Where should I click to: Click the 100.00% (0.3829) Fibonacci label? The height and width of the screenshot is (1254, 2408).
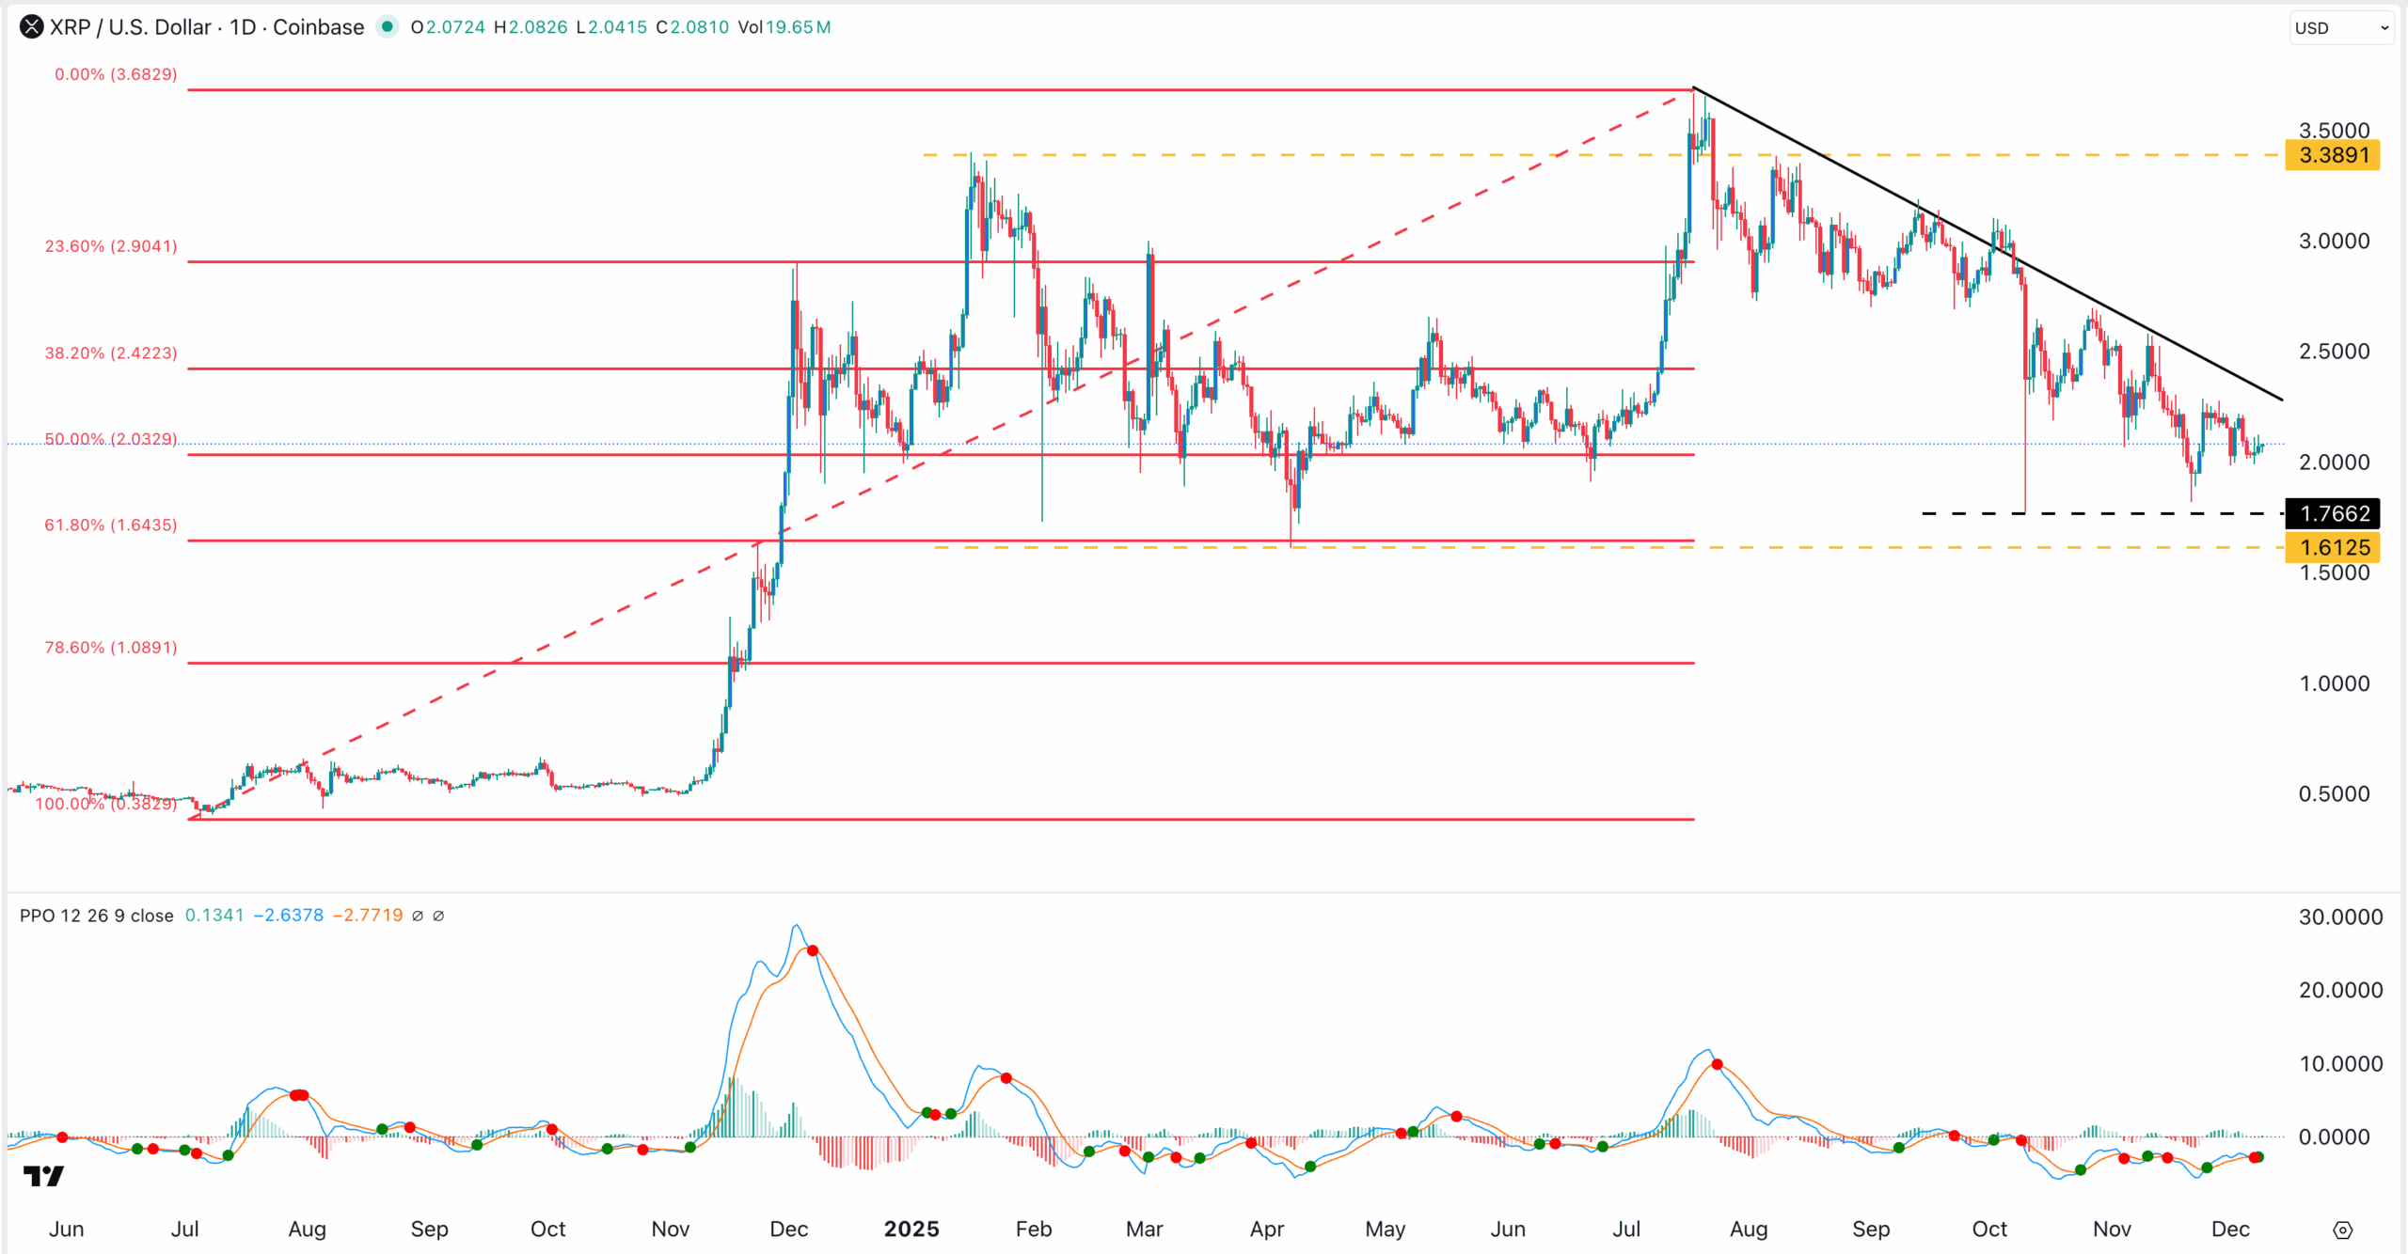[x=106, y=804]
